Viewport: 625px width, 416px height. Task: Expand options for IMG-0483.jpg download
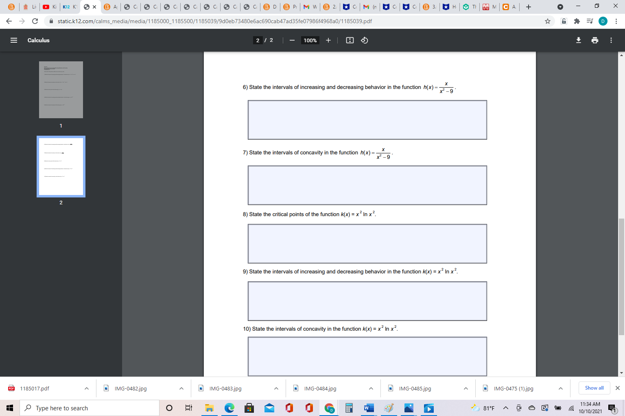point(276,388)
